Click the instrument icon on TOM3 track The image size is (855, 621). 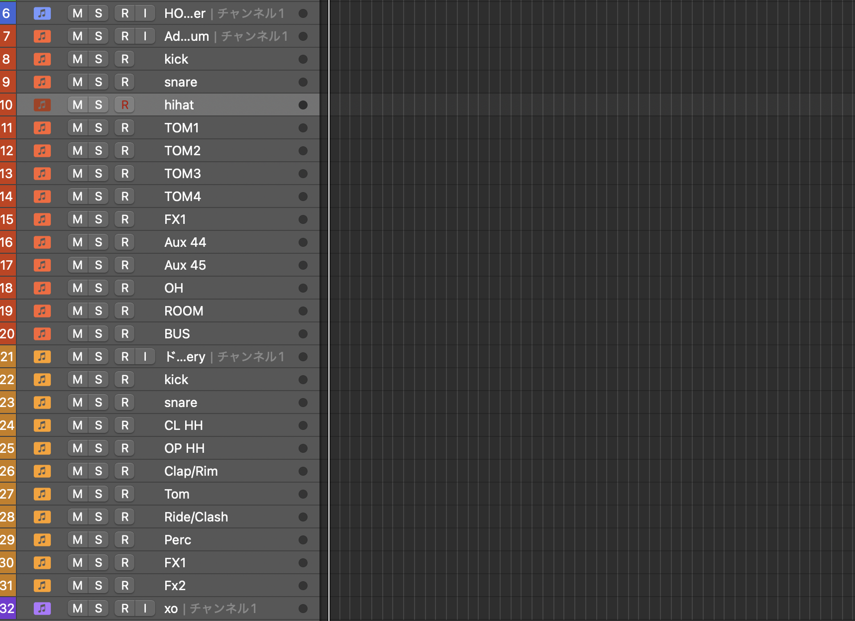point(42,174)
